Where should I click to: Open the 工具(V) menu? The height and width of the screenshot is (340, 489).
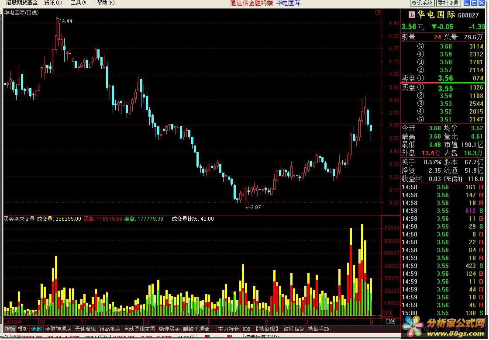(x=79, y=3)
